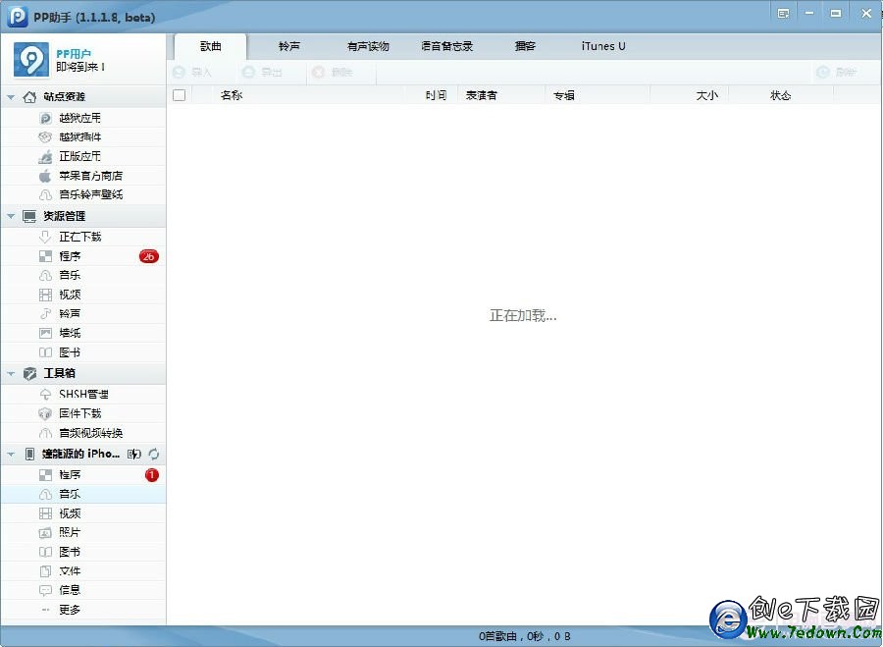Switch to the 铃声 tab
This screenshot has width=883, height=647.
(x=288, y=46)
